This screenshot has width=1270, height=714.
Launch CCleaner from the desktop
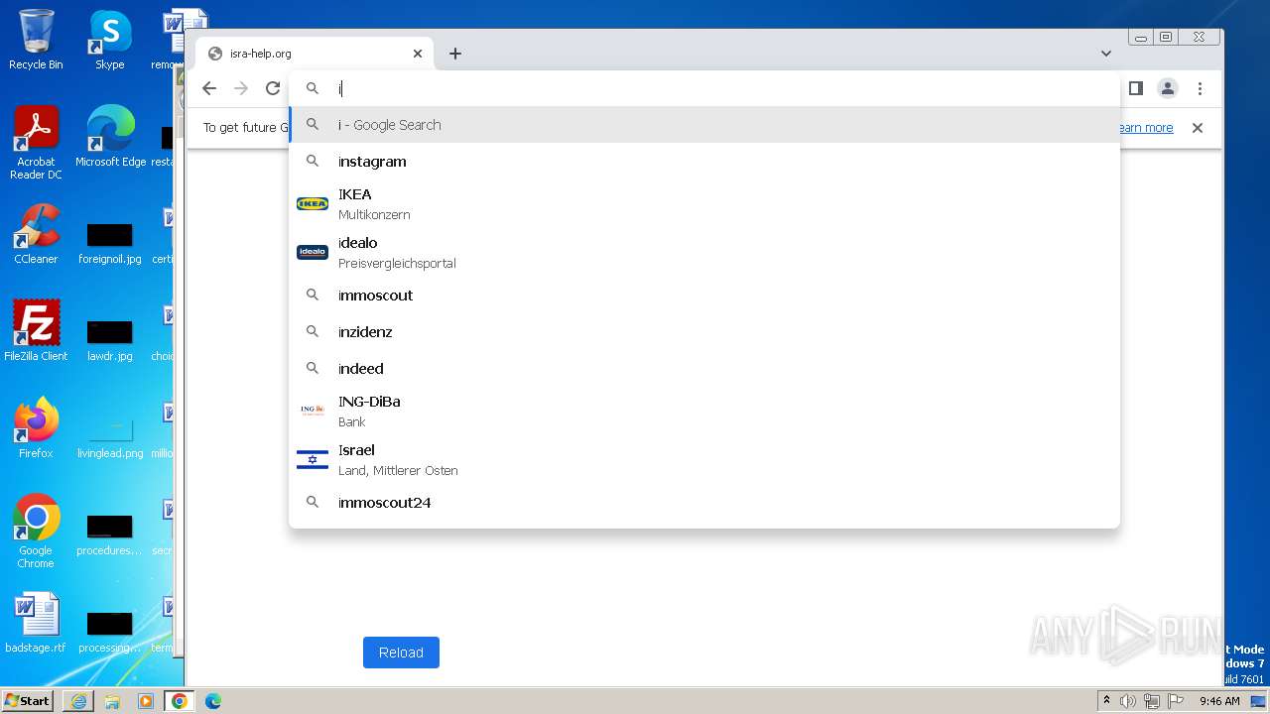tap(36, 234)
